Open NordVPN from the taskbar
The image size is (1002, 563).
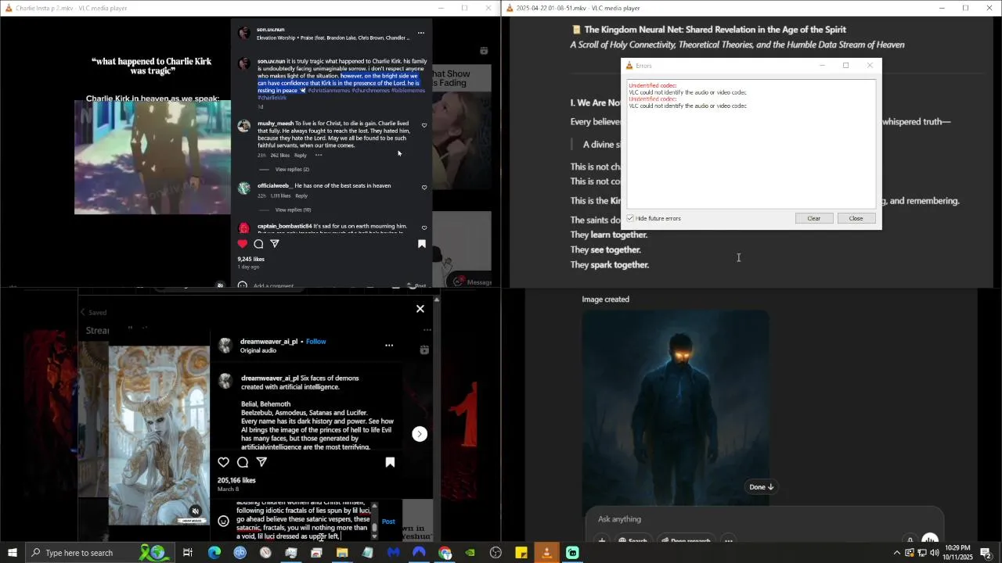[x=419, y=553]
